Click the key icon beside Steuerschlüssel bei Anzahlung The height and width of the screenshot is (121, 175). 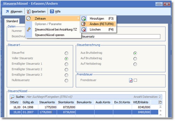(29, 29)
